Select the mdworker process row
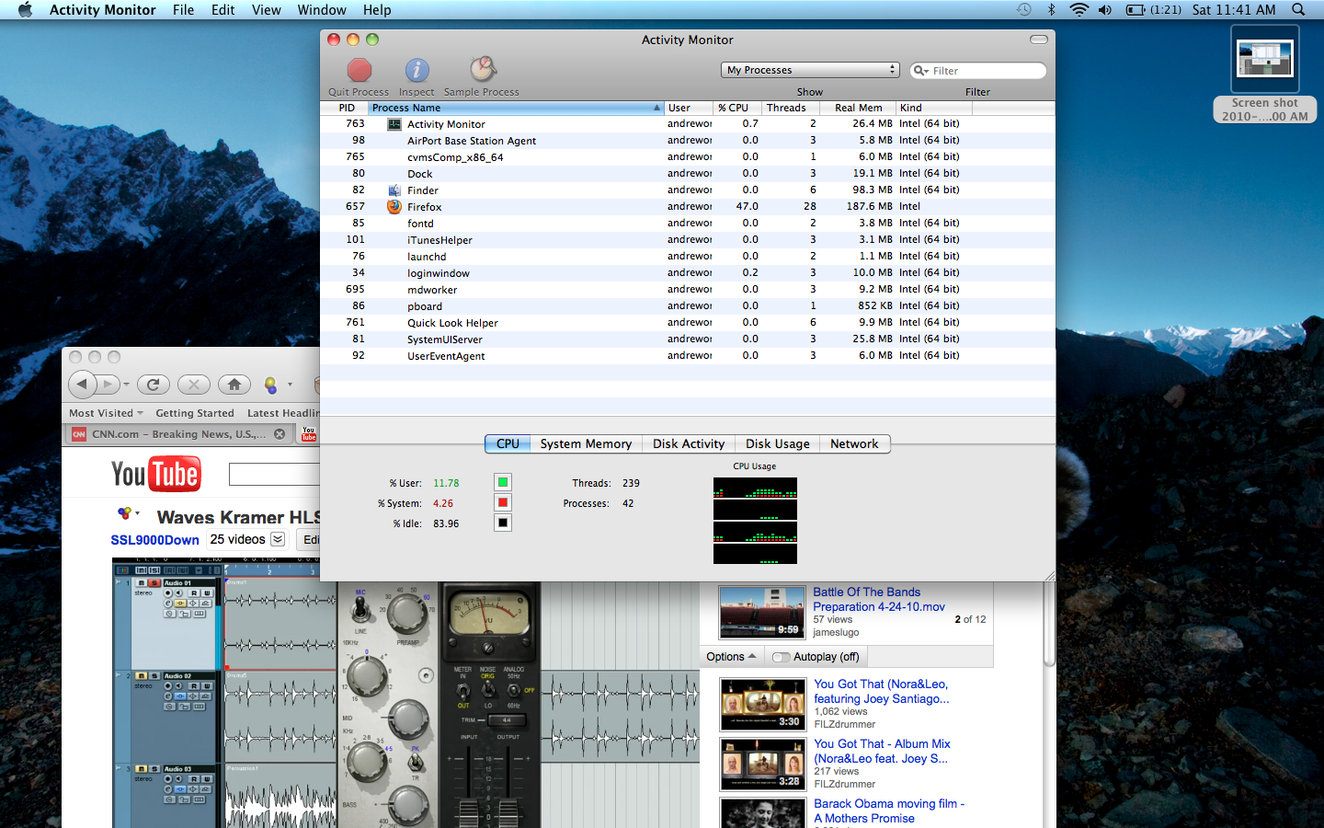The height and width of the screenshot is (828, 1324). pyautogui.click(x=688, y=290)
